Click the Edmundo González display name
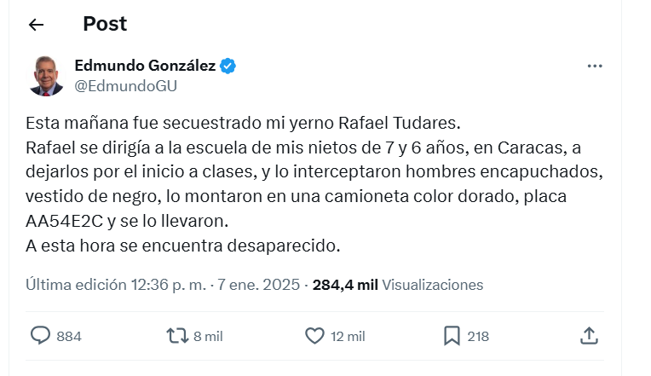This screenshot has height=376, width=651. point(145,66)
